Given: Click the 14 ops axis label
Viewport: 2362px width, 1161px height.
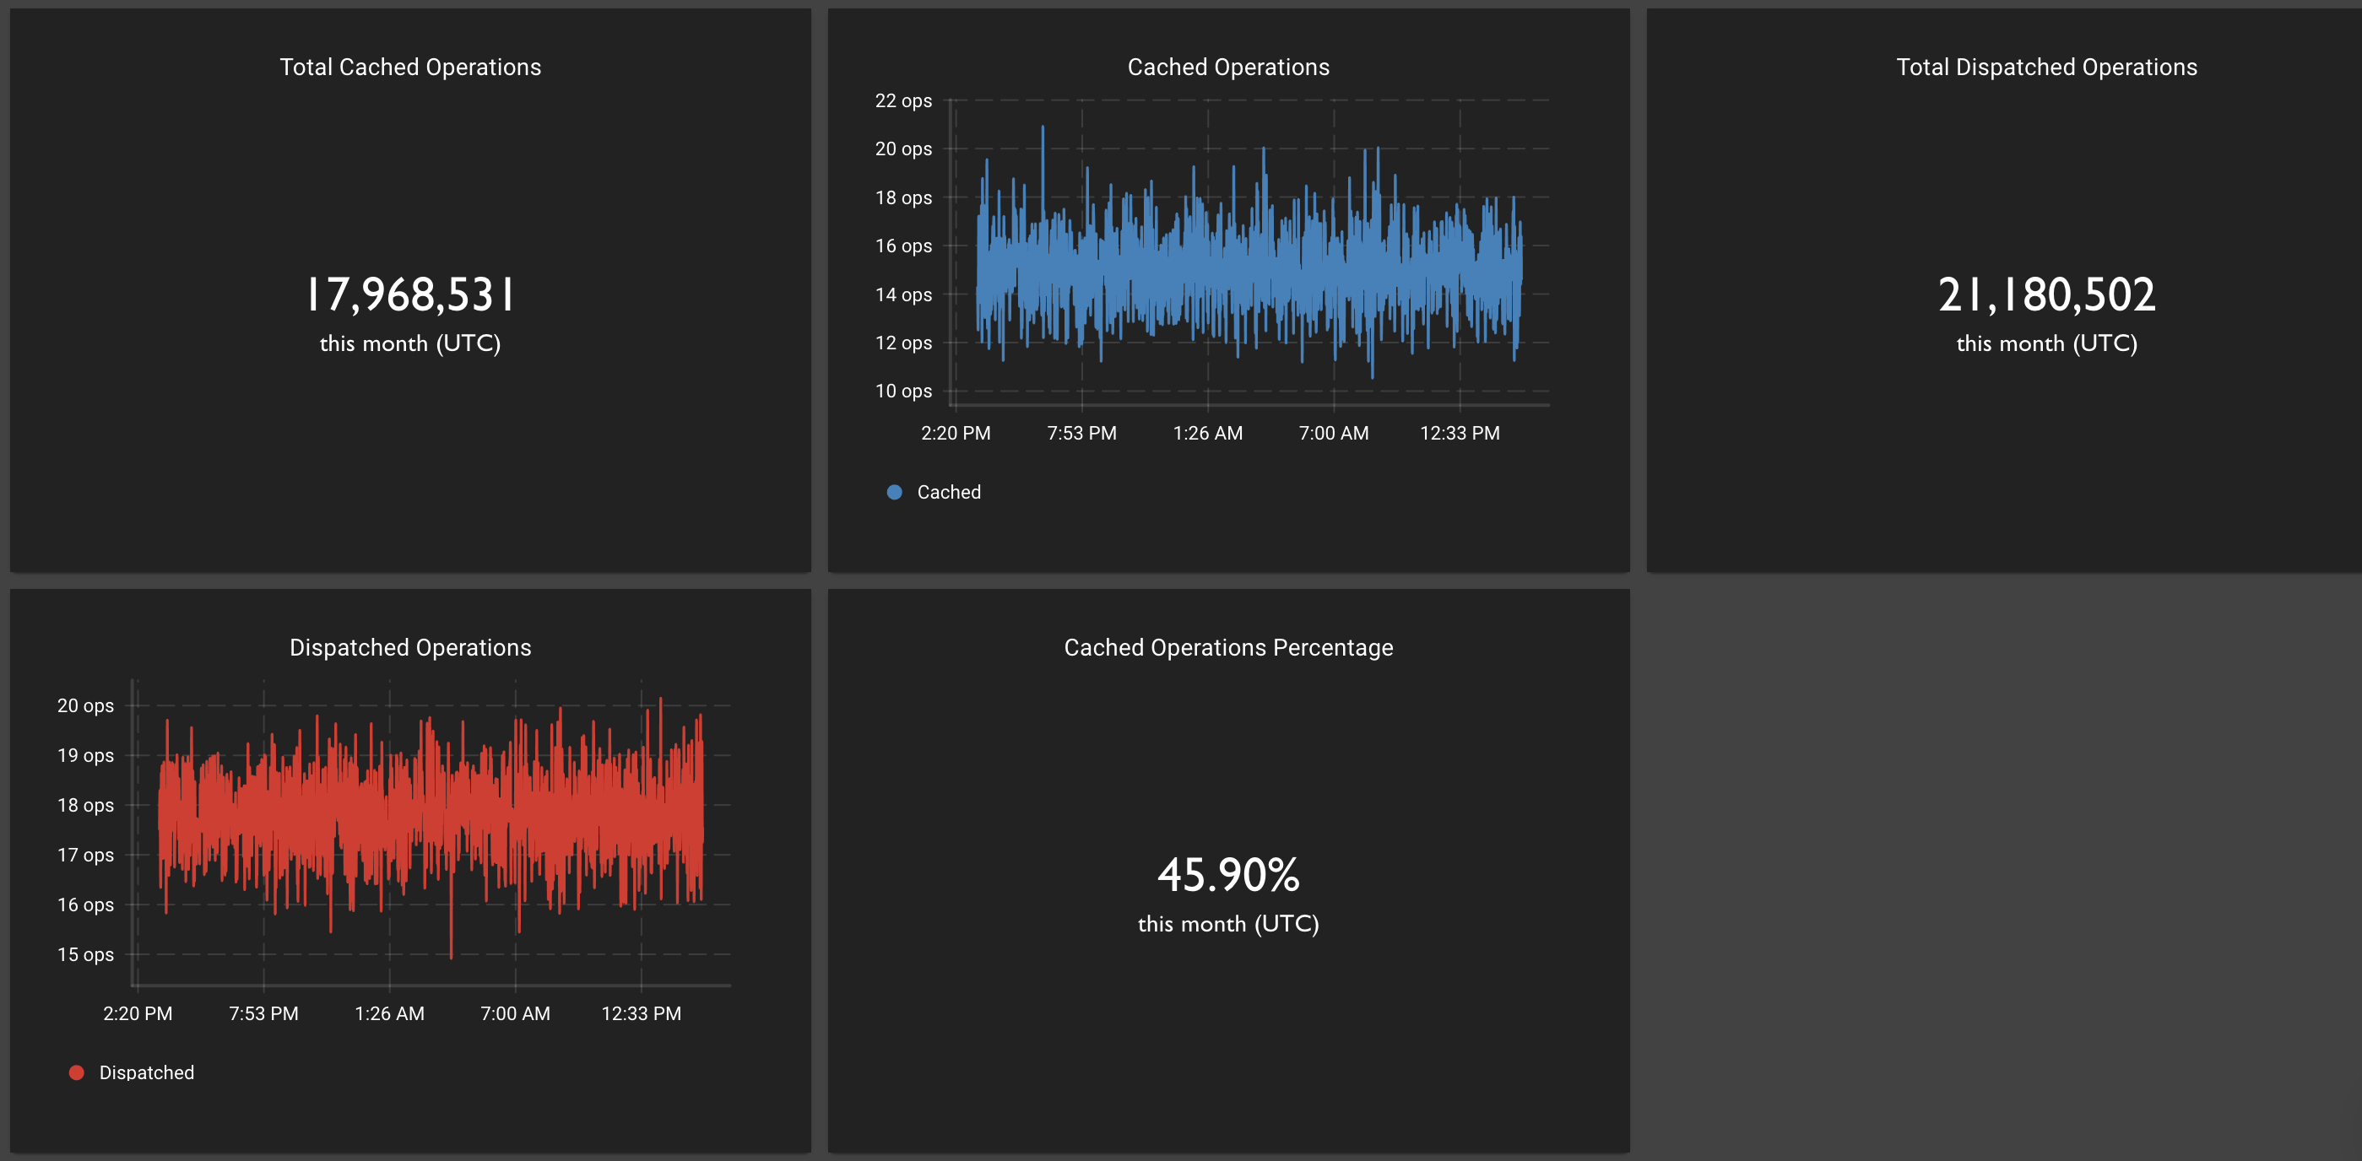Looking at the screenshot, I should pyautogui.click(x=903, y=295).
